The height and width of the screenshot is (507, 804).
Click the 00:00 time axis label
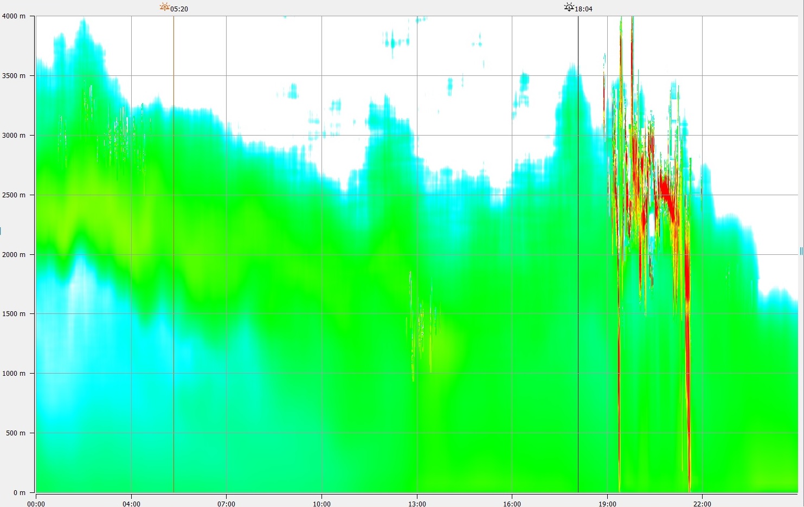(36, 504)
